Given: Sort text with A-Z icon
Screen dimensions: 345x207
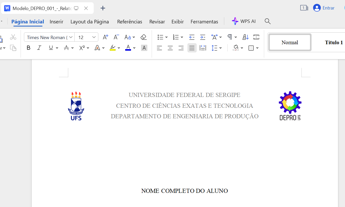Looking at the screenshot, I should (246, 37).
